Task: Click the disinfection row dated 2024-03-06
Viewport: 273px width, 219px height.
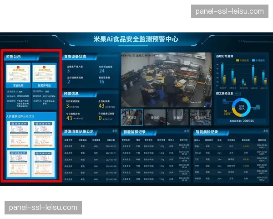Action: 91,179
